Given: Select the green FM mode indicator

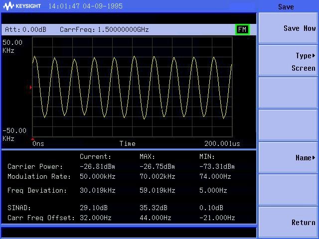Looking at the screenshot, I should pos(242,29).
